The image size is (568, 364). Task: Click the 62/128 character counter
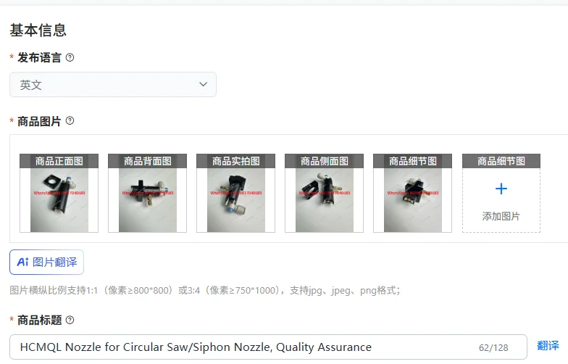click(x=493, y=348)
